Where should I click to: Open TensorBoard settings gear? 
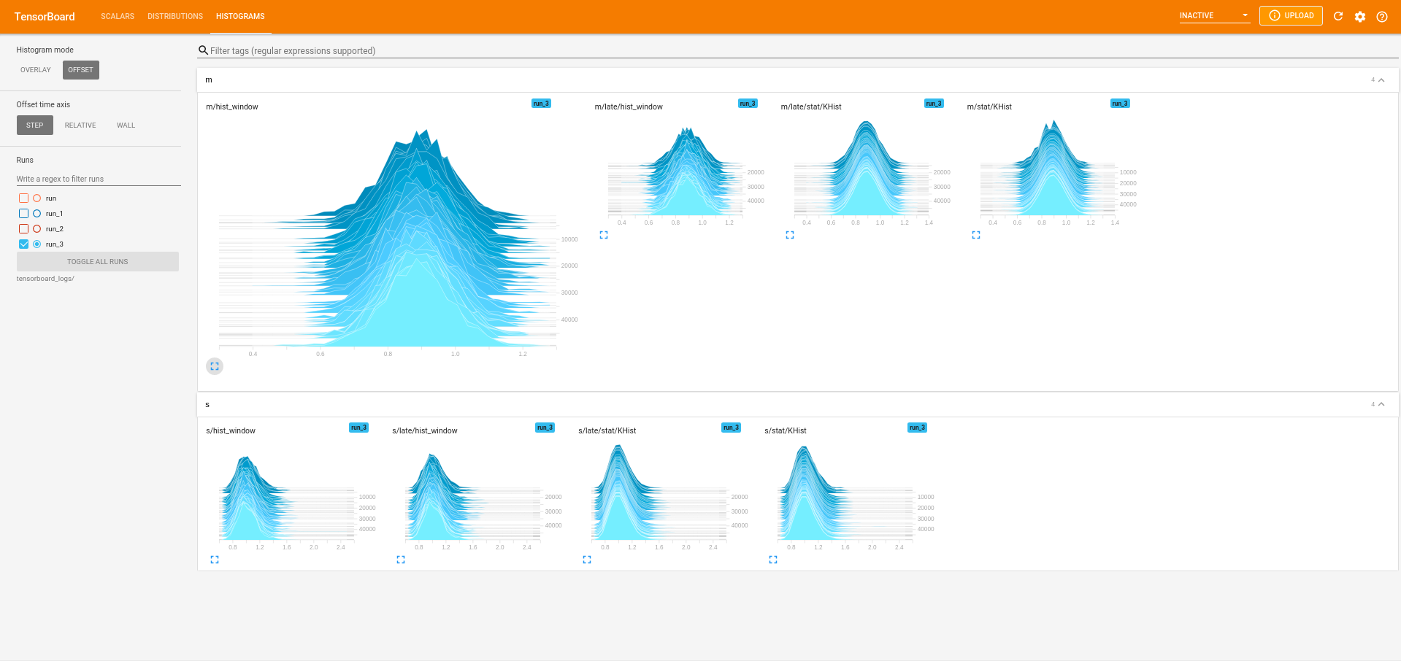[x=1360, y=16]
